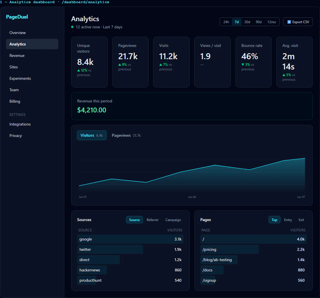Screen dimensions: 320x298
Task: Click the SOURCE column header
Action: click(x=85, y=230)
